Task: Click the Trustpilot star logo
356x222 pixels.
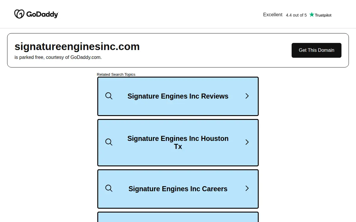Action: coord(320,15)
